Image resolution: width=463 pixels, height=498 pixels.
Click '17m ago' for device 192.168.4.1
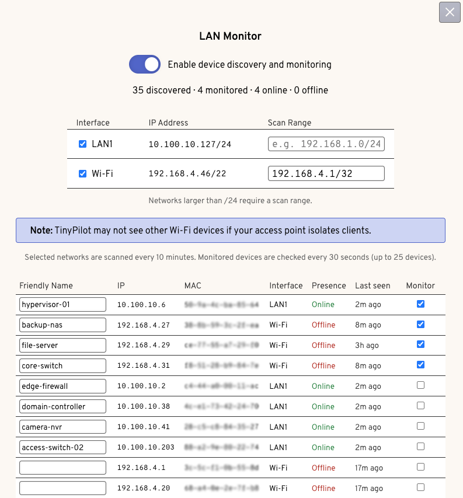point(369,468)
